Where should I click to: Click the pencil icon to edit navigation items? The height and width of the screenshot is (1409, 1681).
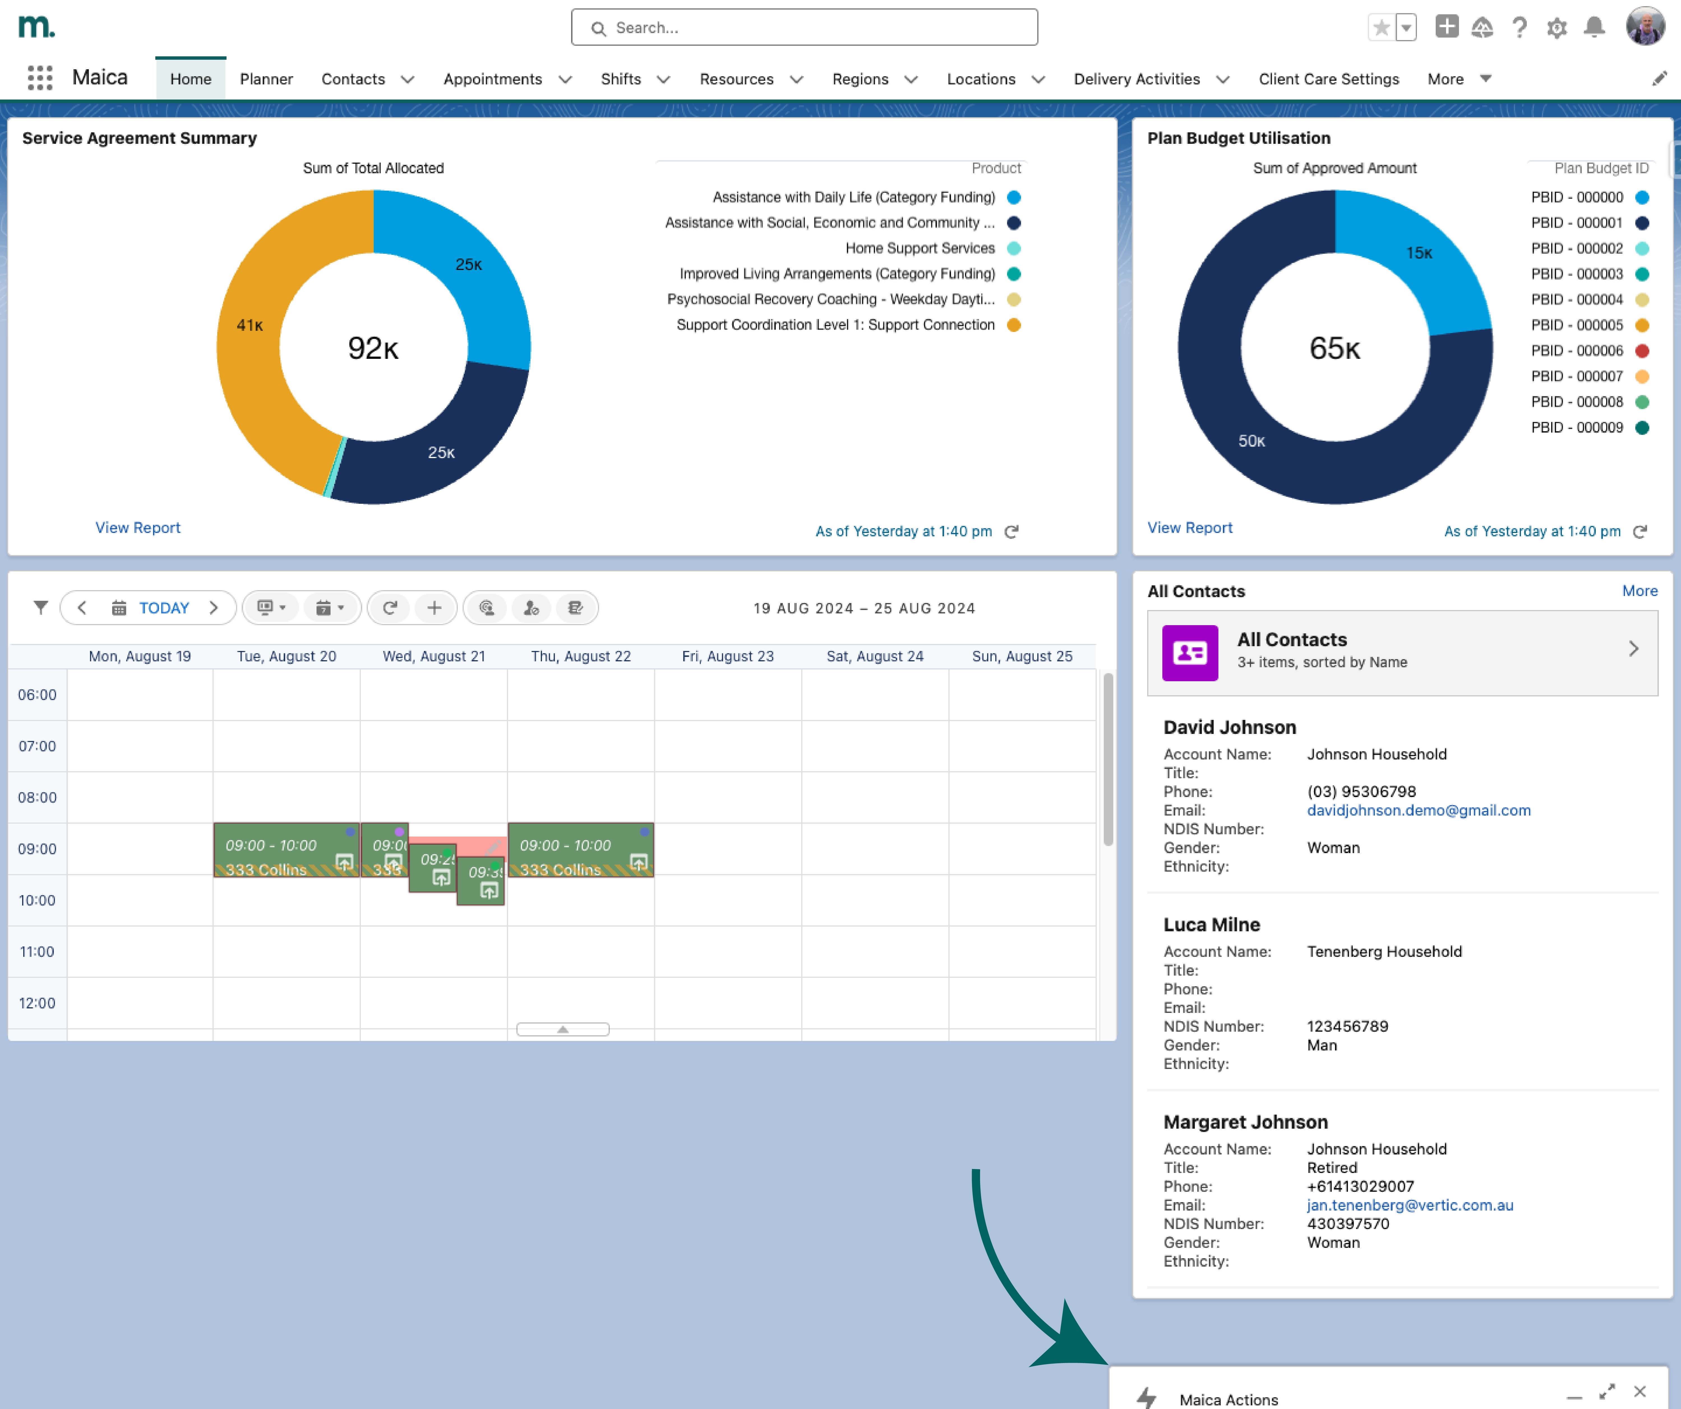[1659, 78]
